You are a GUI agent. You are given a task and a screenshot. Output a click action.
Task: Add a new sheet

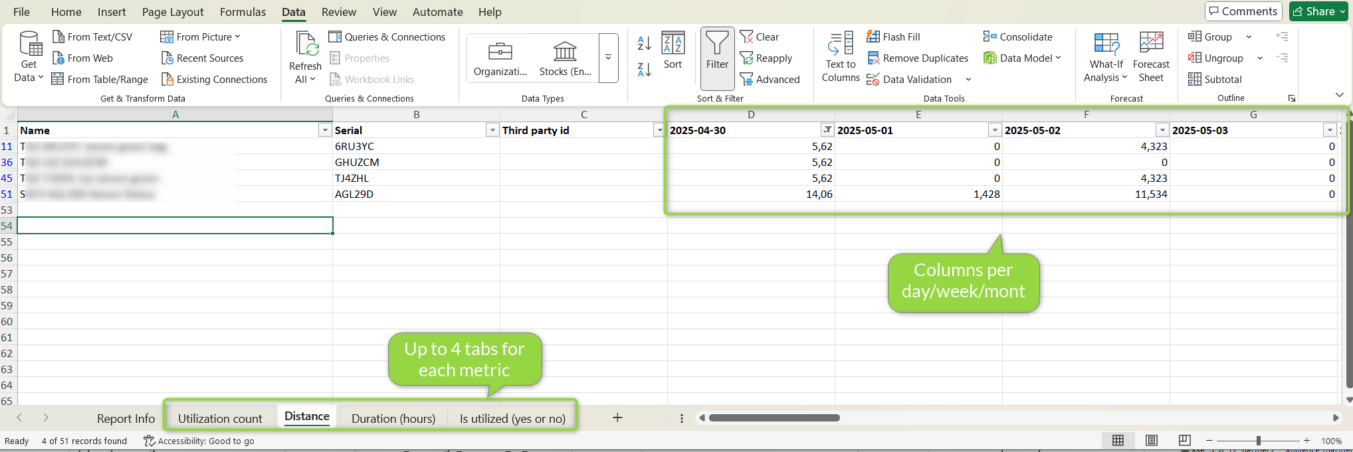coord(617,417)
